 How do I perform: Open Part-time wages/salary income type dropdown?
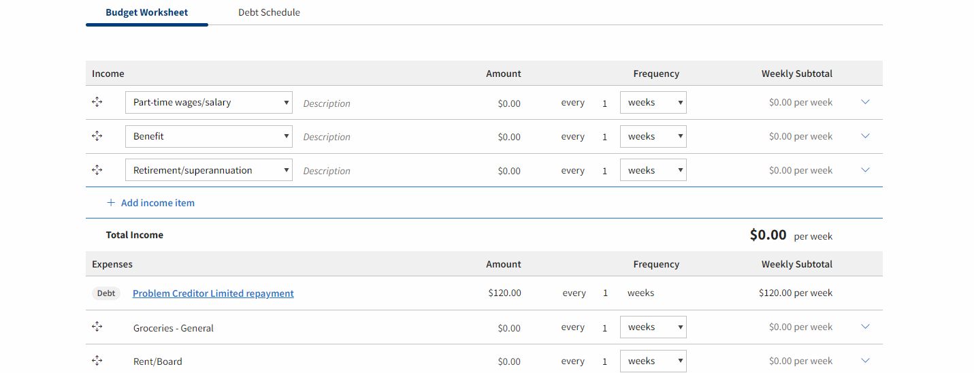point(208,103)
